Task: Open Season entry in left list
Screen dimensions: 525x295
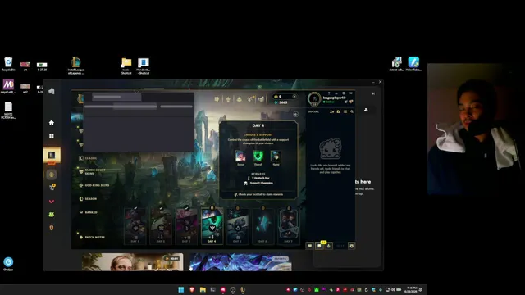Action: [88, 198]
